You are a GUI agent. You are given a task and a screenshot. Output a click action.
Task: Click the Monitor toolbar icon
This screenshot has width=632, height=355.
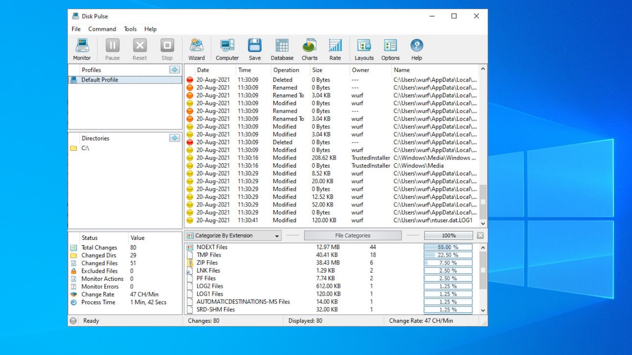(82, 49)
